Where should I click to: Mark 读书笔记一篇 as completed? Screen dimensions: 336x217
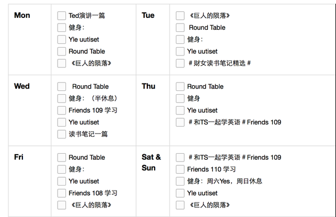62,134
